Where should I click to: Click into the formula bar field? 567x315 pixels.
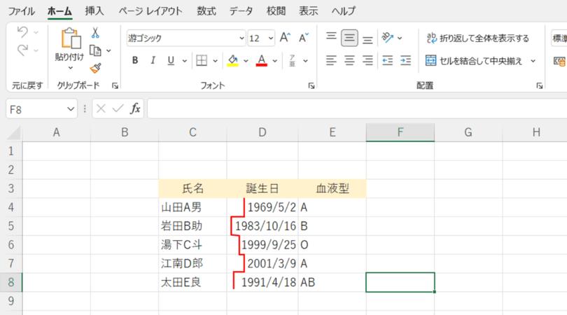point(357,108)
